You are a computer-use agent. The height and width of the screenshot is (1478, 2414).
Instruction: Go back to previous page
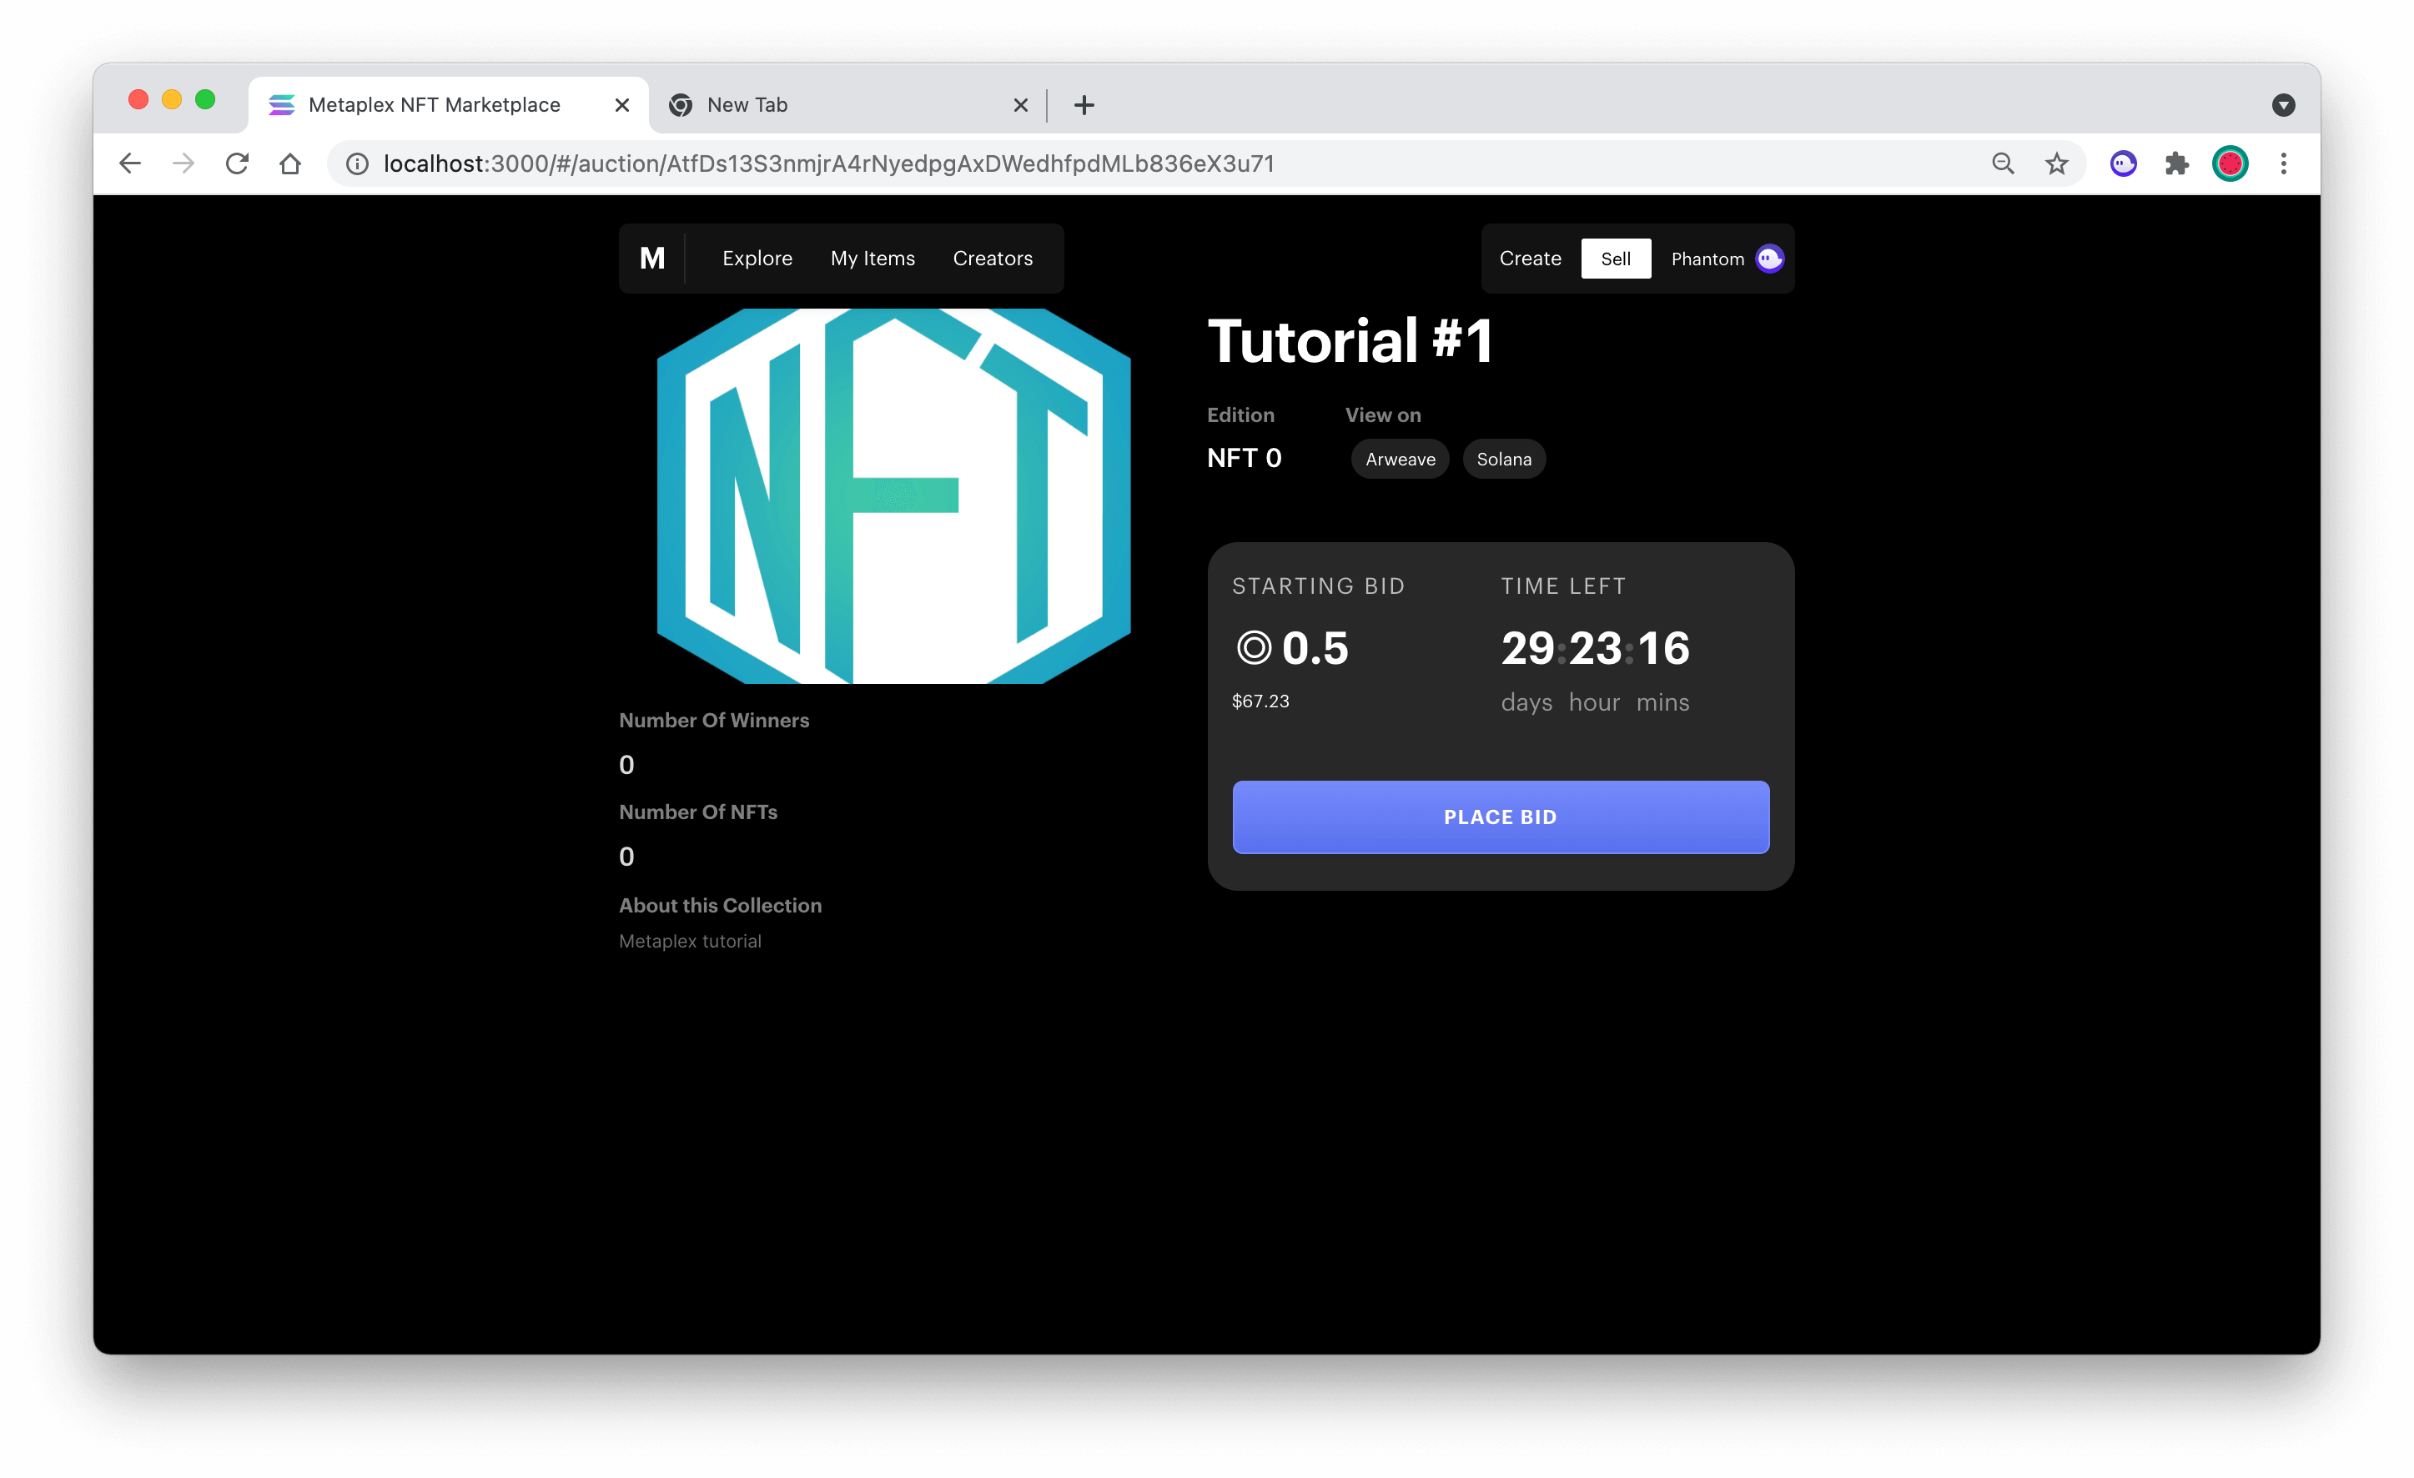(x=130, y=163)
